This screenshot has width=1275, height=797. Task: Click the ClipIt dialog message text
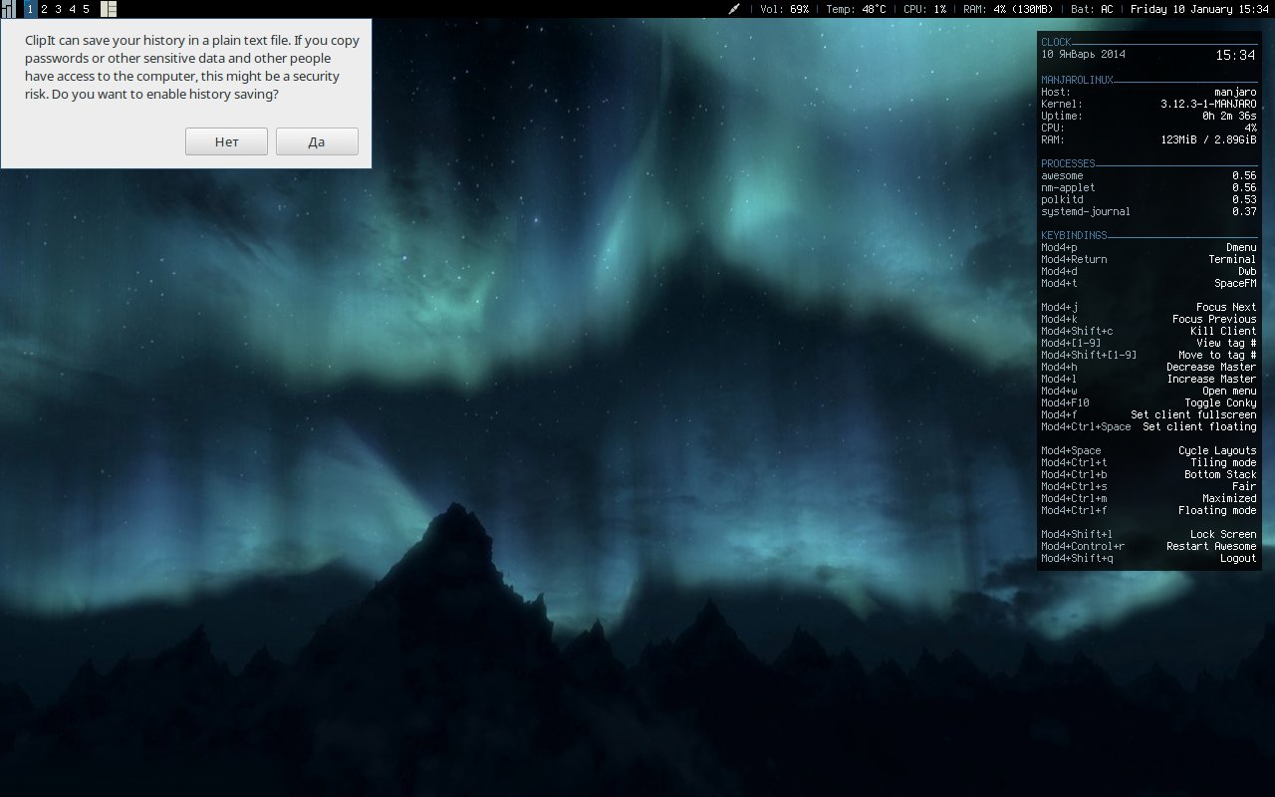tap(192, 68)
